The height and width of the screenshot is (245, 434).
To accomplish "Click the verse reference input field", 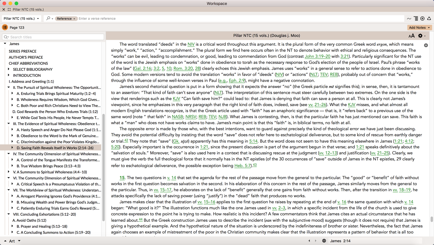I will 241,19.
